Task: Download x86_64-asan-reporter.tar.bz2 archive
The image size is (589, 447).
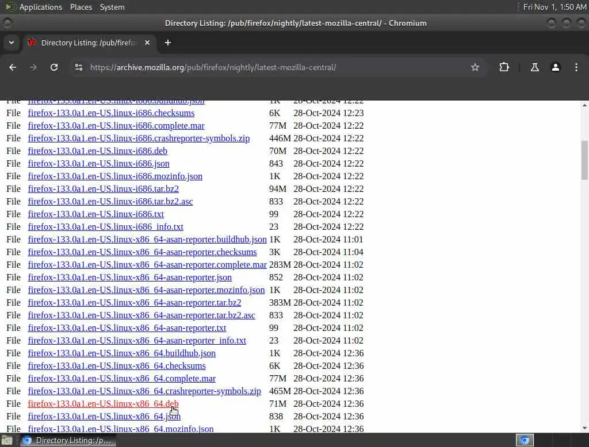Action: coord(135,303)
